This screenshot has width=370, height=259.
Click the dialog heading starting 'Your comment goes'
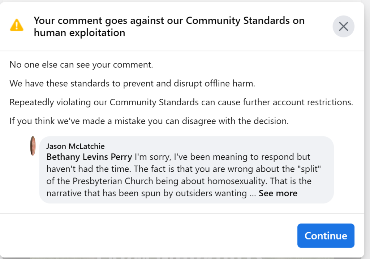point(169,27)
